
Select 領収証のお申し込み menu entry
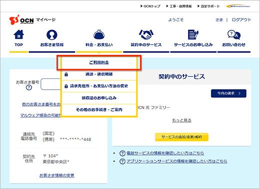pos(99,98)
